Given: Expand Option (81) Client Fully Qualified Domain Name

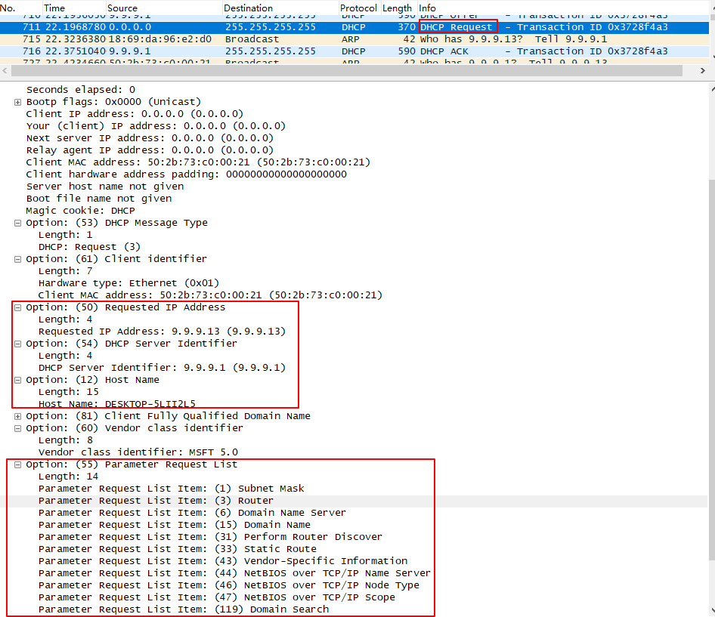Looking at the screenshot, I should tap(18, 417).
